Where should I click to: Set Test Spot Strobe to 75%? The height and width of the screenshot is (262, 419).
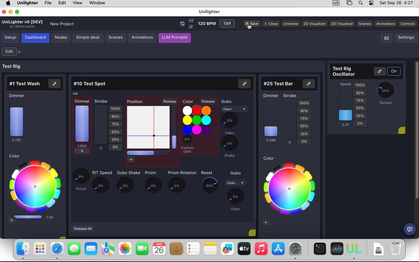(x=115, y=124)
